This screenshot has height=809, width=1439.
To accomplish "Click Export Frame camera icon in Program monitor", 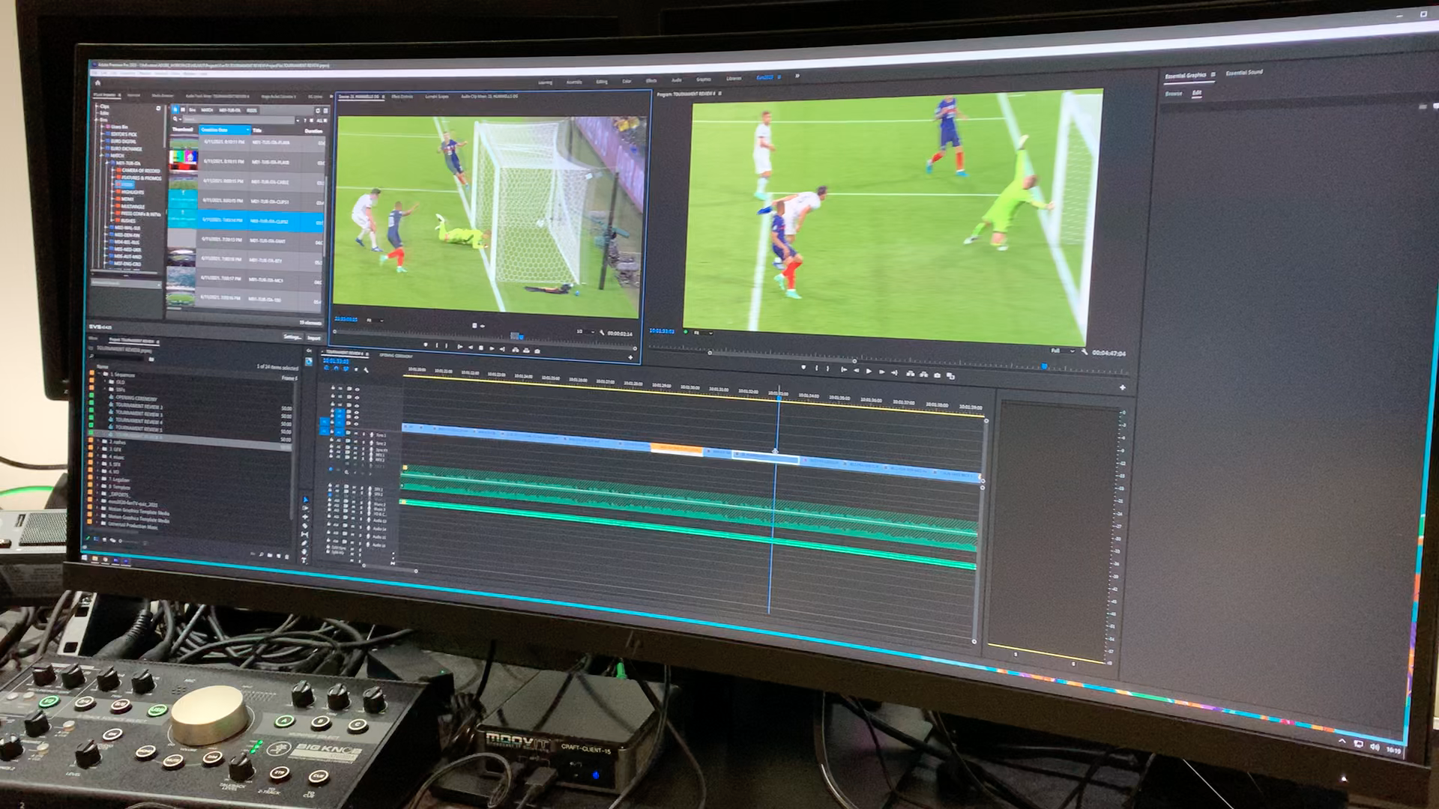I will pos(937,375).
